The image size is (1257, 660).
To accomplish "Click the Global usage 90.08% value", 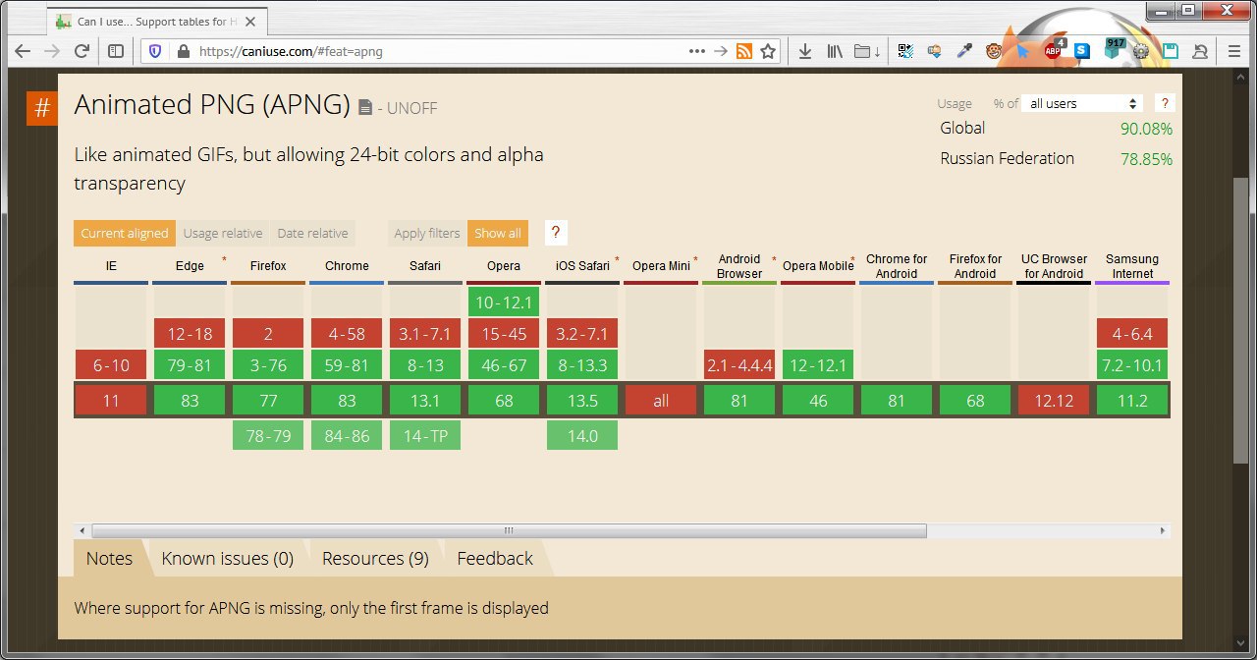I will click(x=1146, y=129).
